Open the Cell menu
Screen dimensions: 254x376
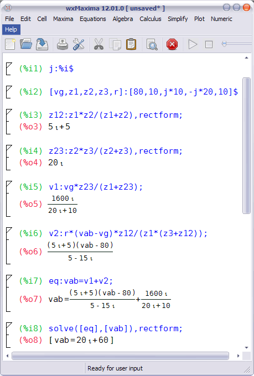tap(42, 19)
